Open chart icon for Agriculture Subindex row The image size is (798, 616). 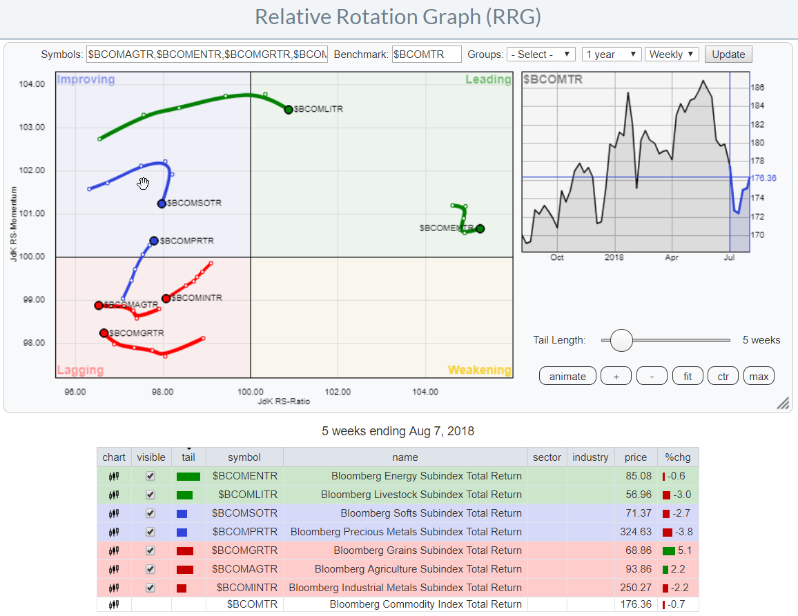pos(114,569)
